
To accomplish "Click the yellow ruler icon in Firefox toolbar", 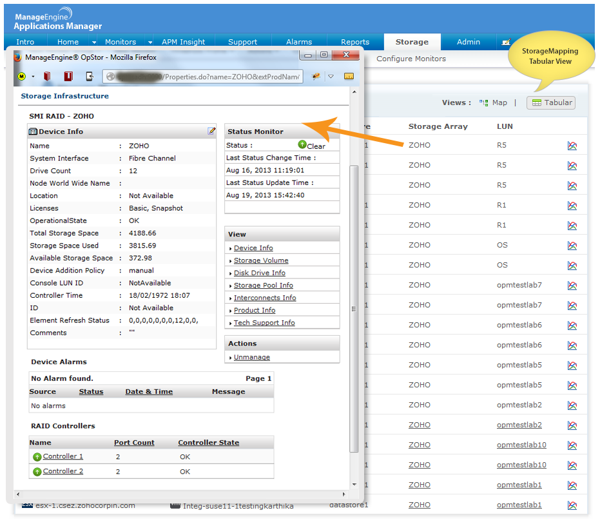I will pos(349,77).
